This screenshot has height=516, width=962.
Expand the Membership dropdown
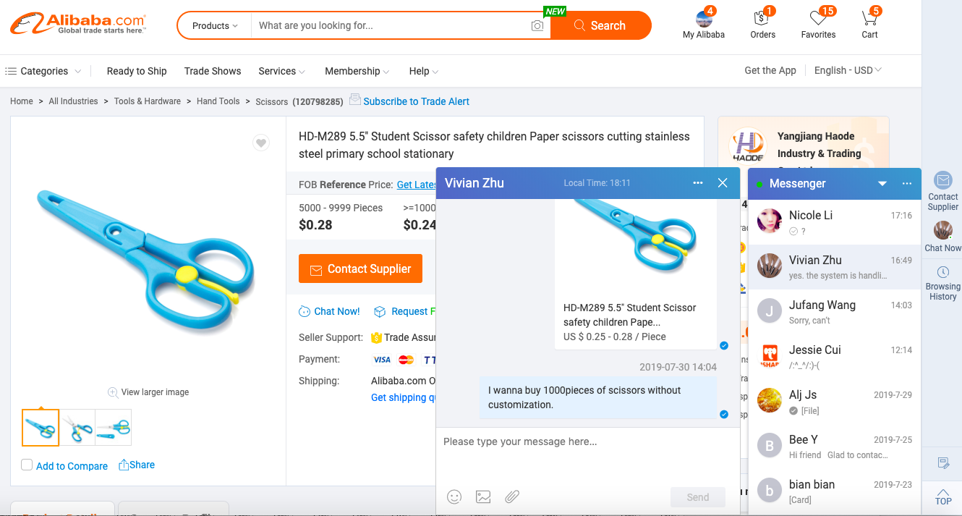pos(357,71)
